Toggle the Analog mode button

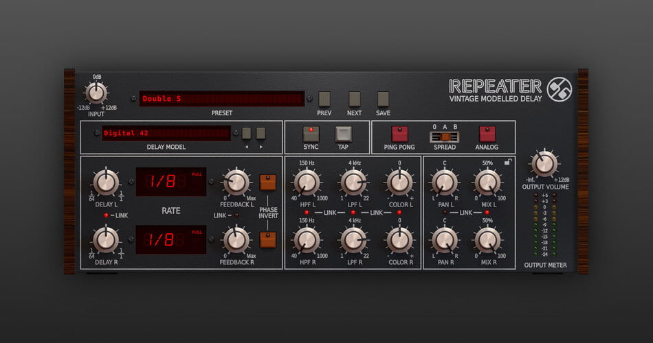487,134
